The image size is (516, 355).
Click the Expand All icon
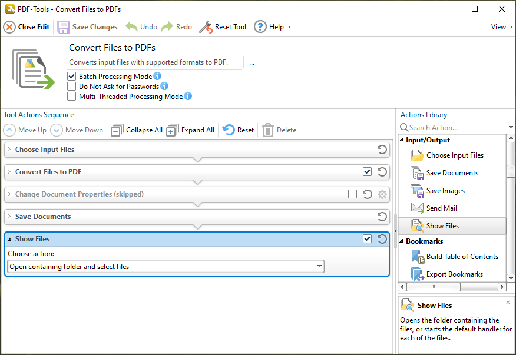[x=173, y=130]
